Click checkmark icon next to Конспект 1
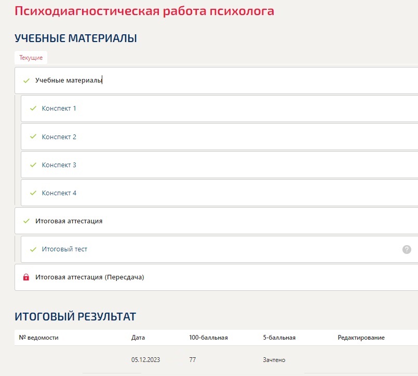418x376 pixels. (x=33, y=109)
